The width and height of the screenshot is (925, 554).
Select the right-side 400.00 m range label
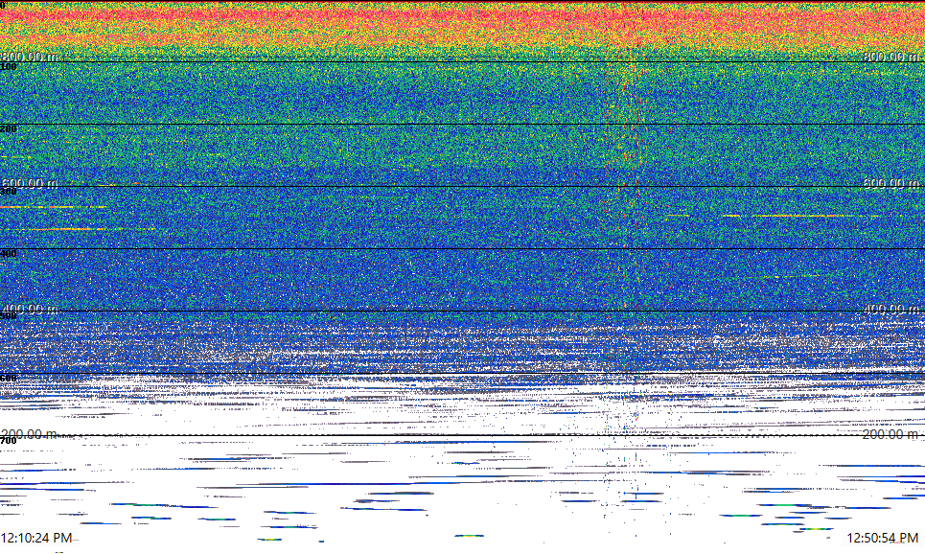coord(890,309)
